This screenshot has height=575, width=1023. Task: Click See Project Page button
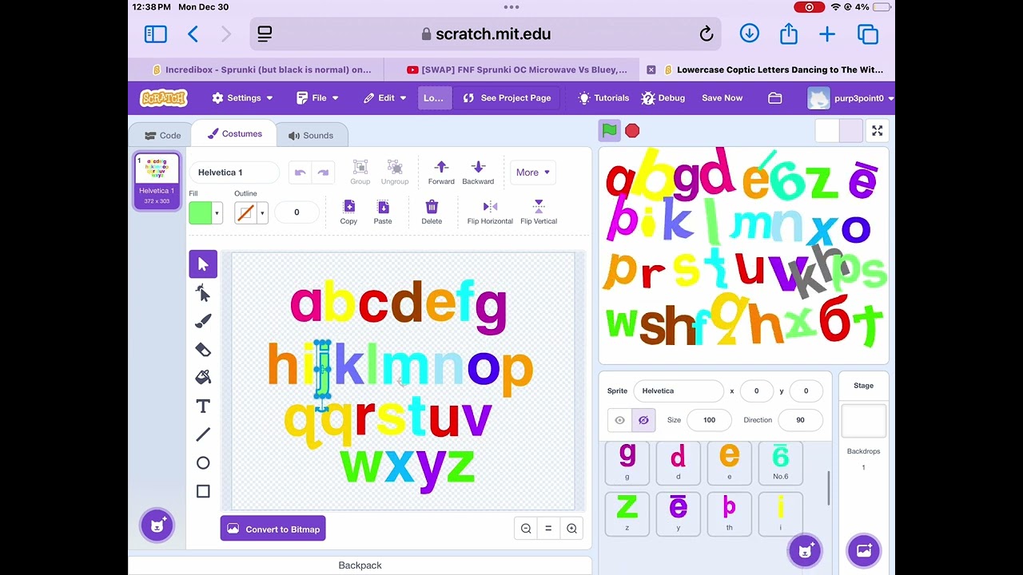coord(507,98)
